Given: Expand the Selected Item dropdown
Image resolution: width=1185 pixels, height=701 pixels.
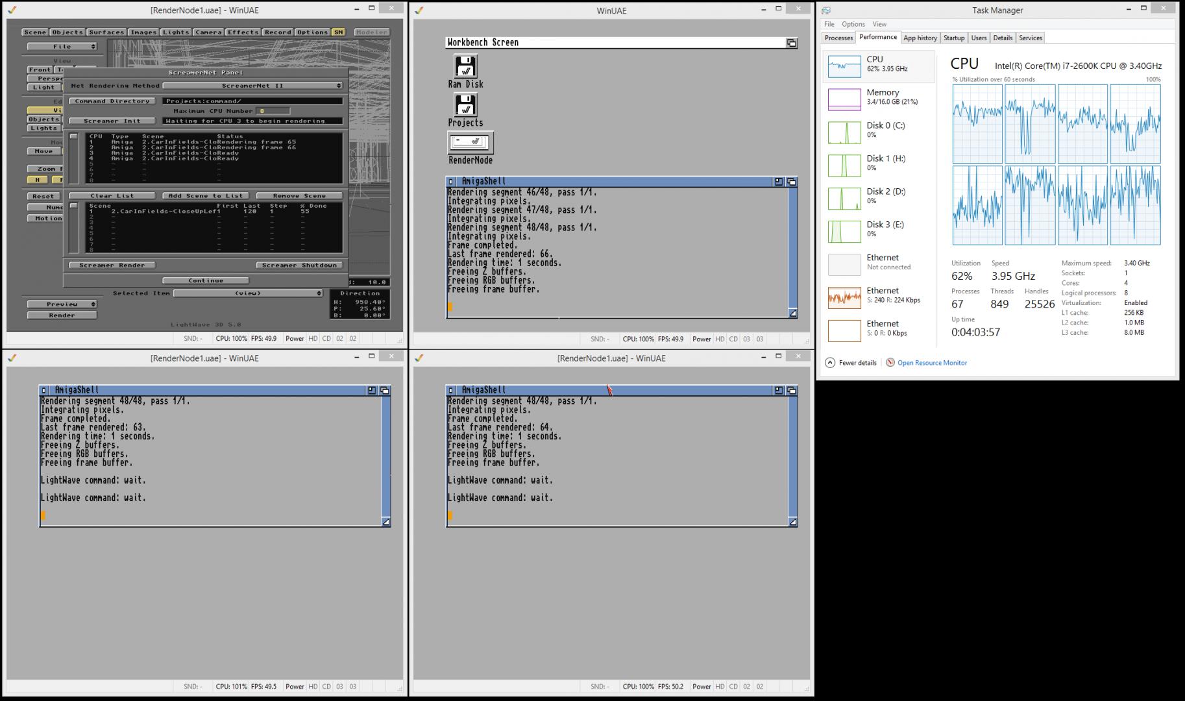Looking at the screenshot, I should point(248,293).
